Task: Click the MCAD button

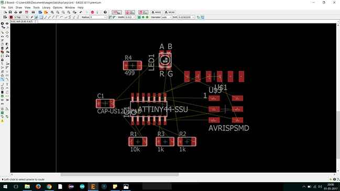Action: click(170, 13)
